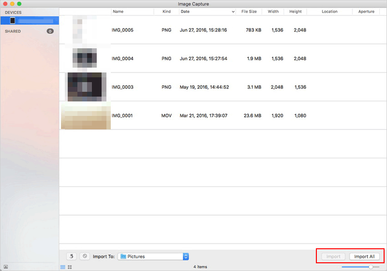387x271 pixels.
Task: Click the delete (prohibit) icon
Action: coord(85,256)
